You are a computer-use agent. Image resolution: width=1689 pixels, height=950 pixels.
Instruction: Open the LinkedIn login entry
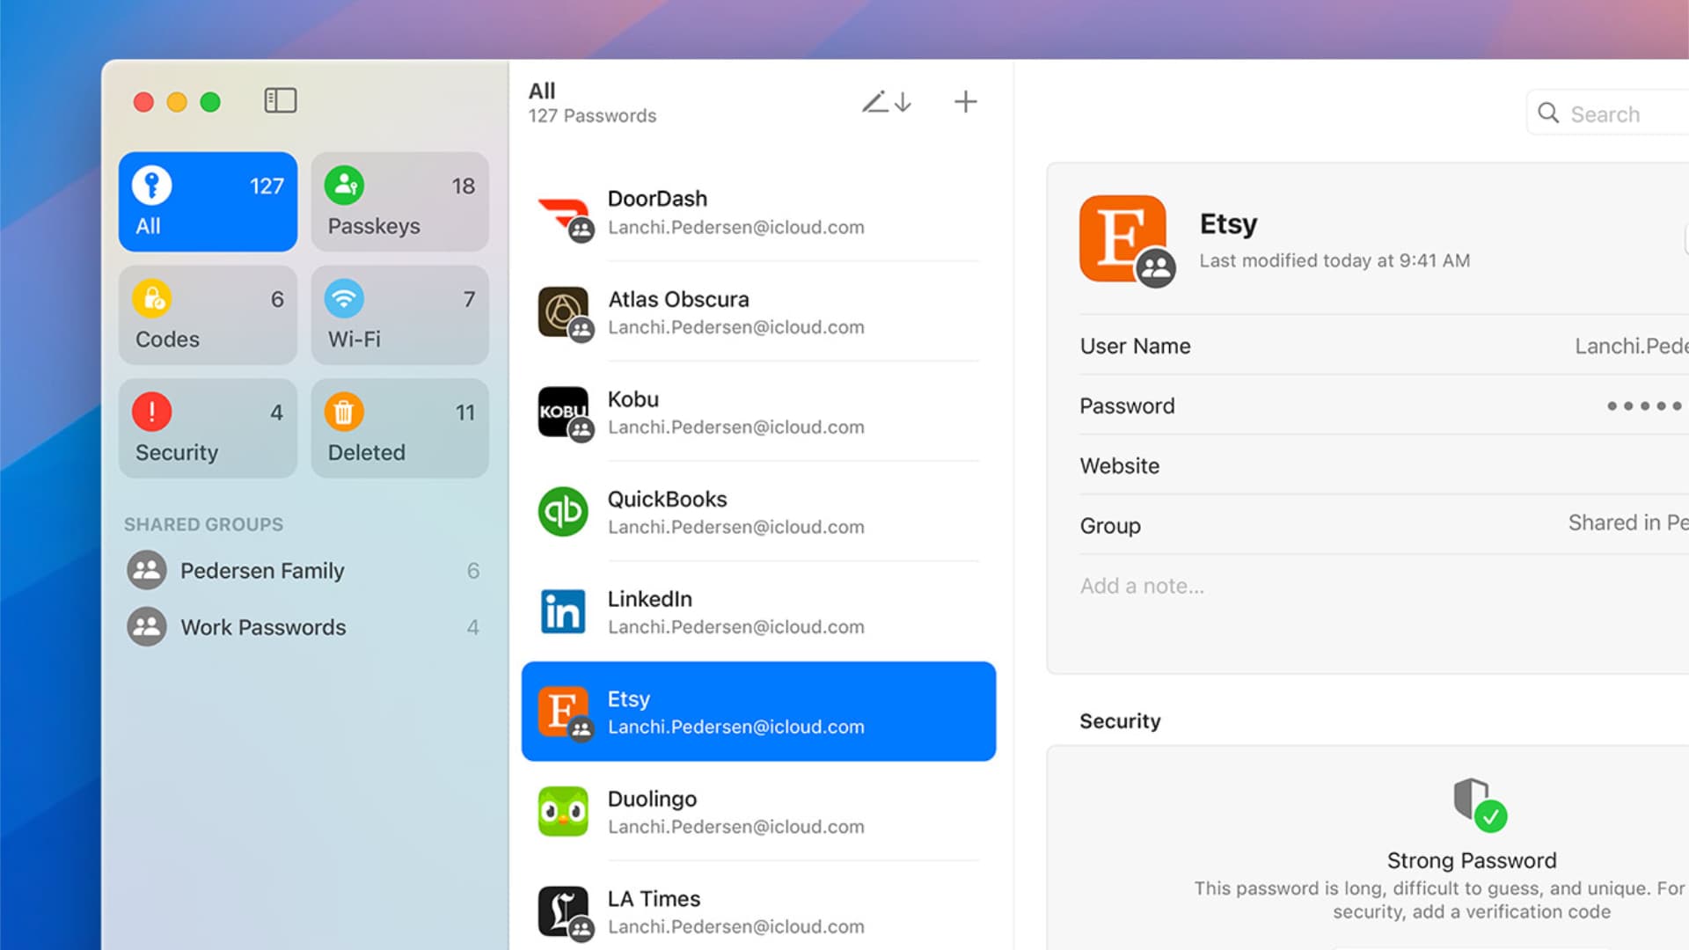click(758, 612)
